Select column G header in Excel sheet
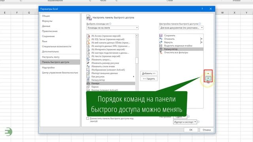The width and height of the screenshot is (253, 142). 29,13
